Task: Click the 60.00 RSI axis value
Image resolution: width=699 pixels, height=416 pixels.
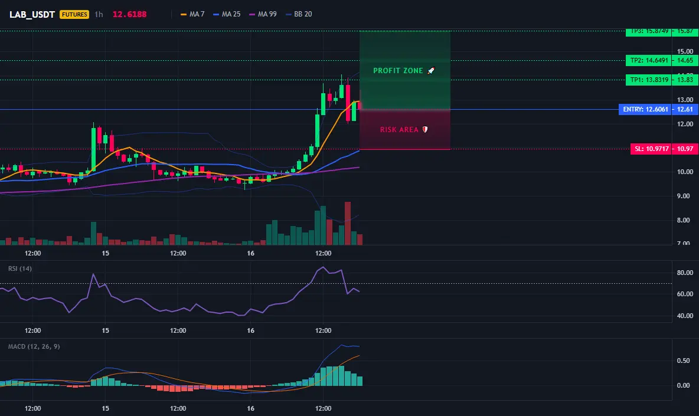Action: (685, 294)
